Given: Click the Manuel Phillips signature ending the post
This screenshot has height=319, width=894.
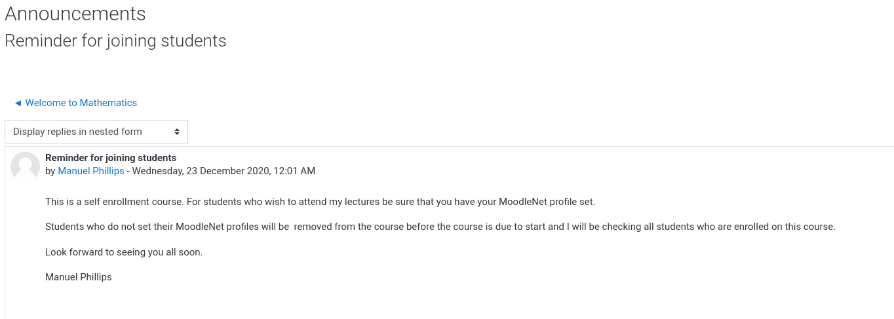Looking at the screenshot, I should [x=79, y=277].
